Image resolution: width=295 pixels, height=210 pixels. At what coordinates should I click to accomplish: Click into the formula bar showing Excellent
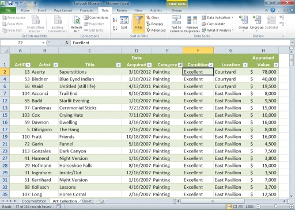(x=180, y=43)
